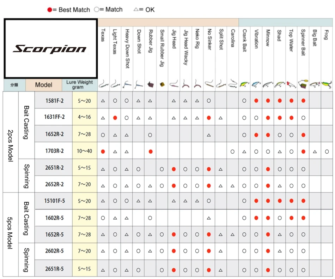Click the Spinner Bait column header text
The height and width of the screenshot is (279, 335).
[x=303, y=42]
